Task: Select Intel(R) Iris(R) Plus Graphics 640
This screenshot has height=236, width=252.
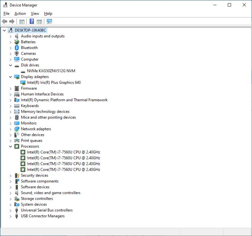Action: (x=54, y=82)
